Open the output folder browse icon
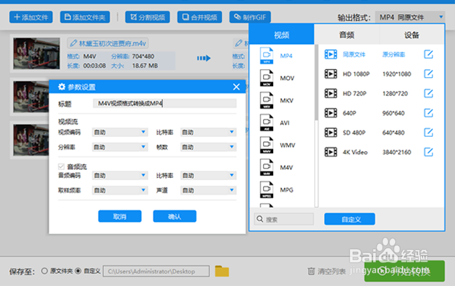 click(222, 271)
